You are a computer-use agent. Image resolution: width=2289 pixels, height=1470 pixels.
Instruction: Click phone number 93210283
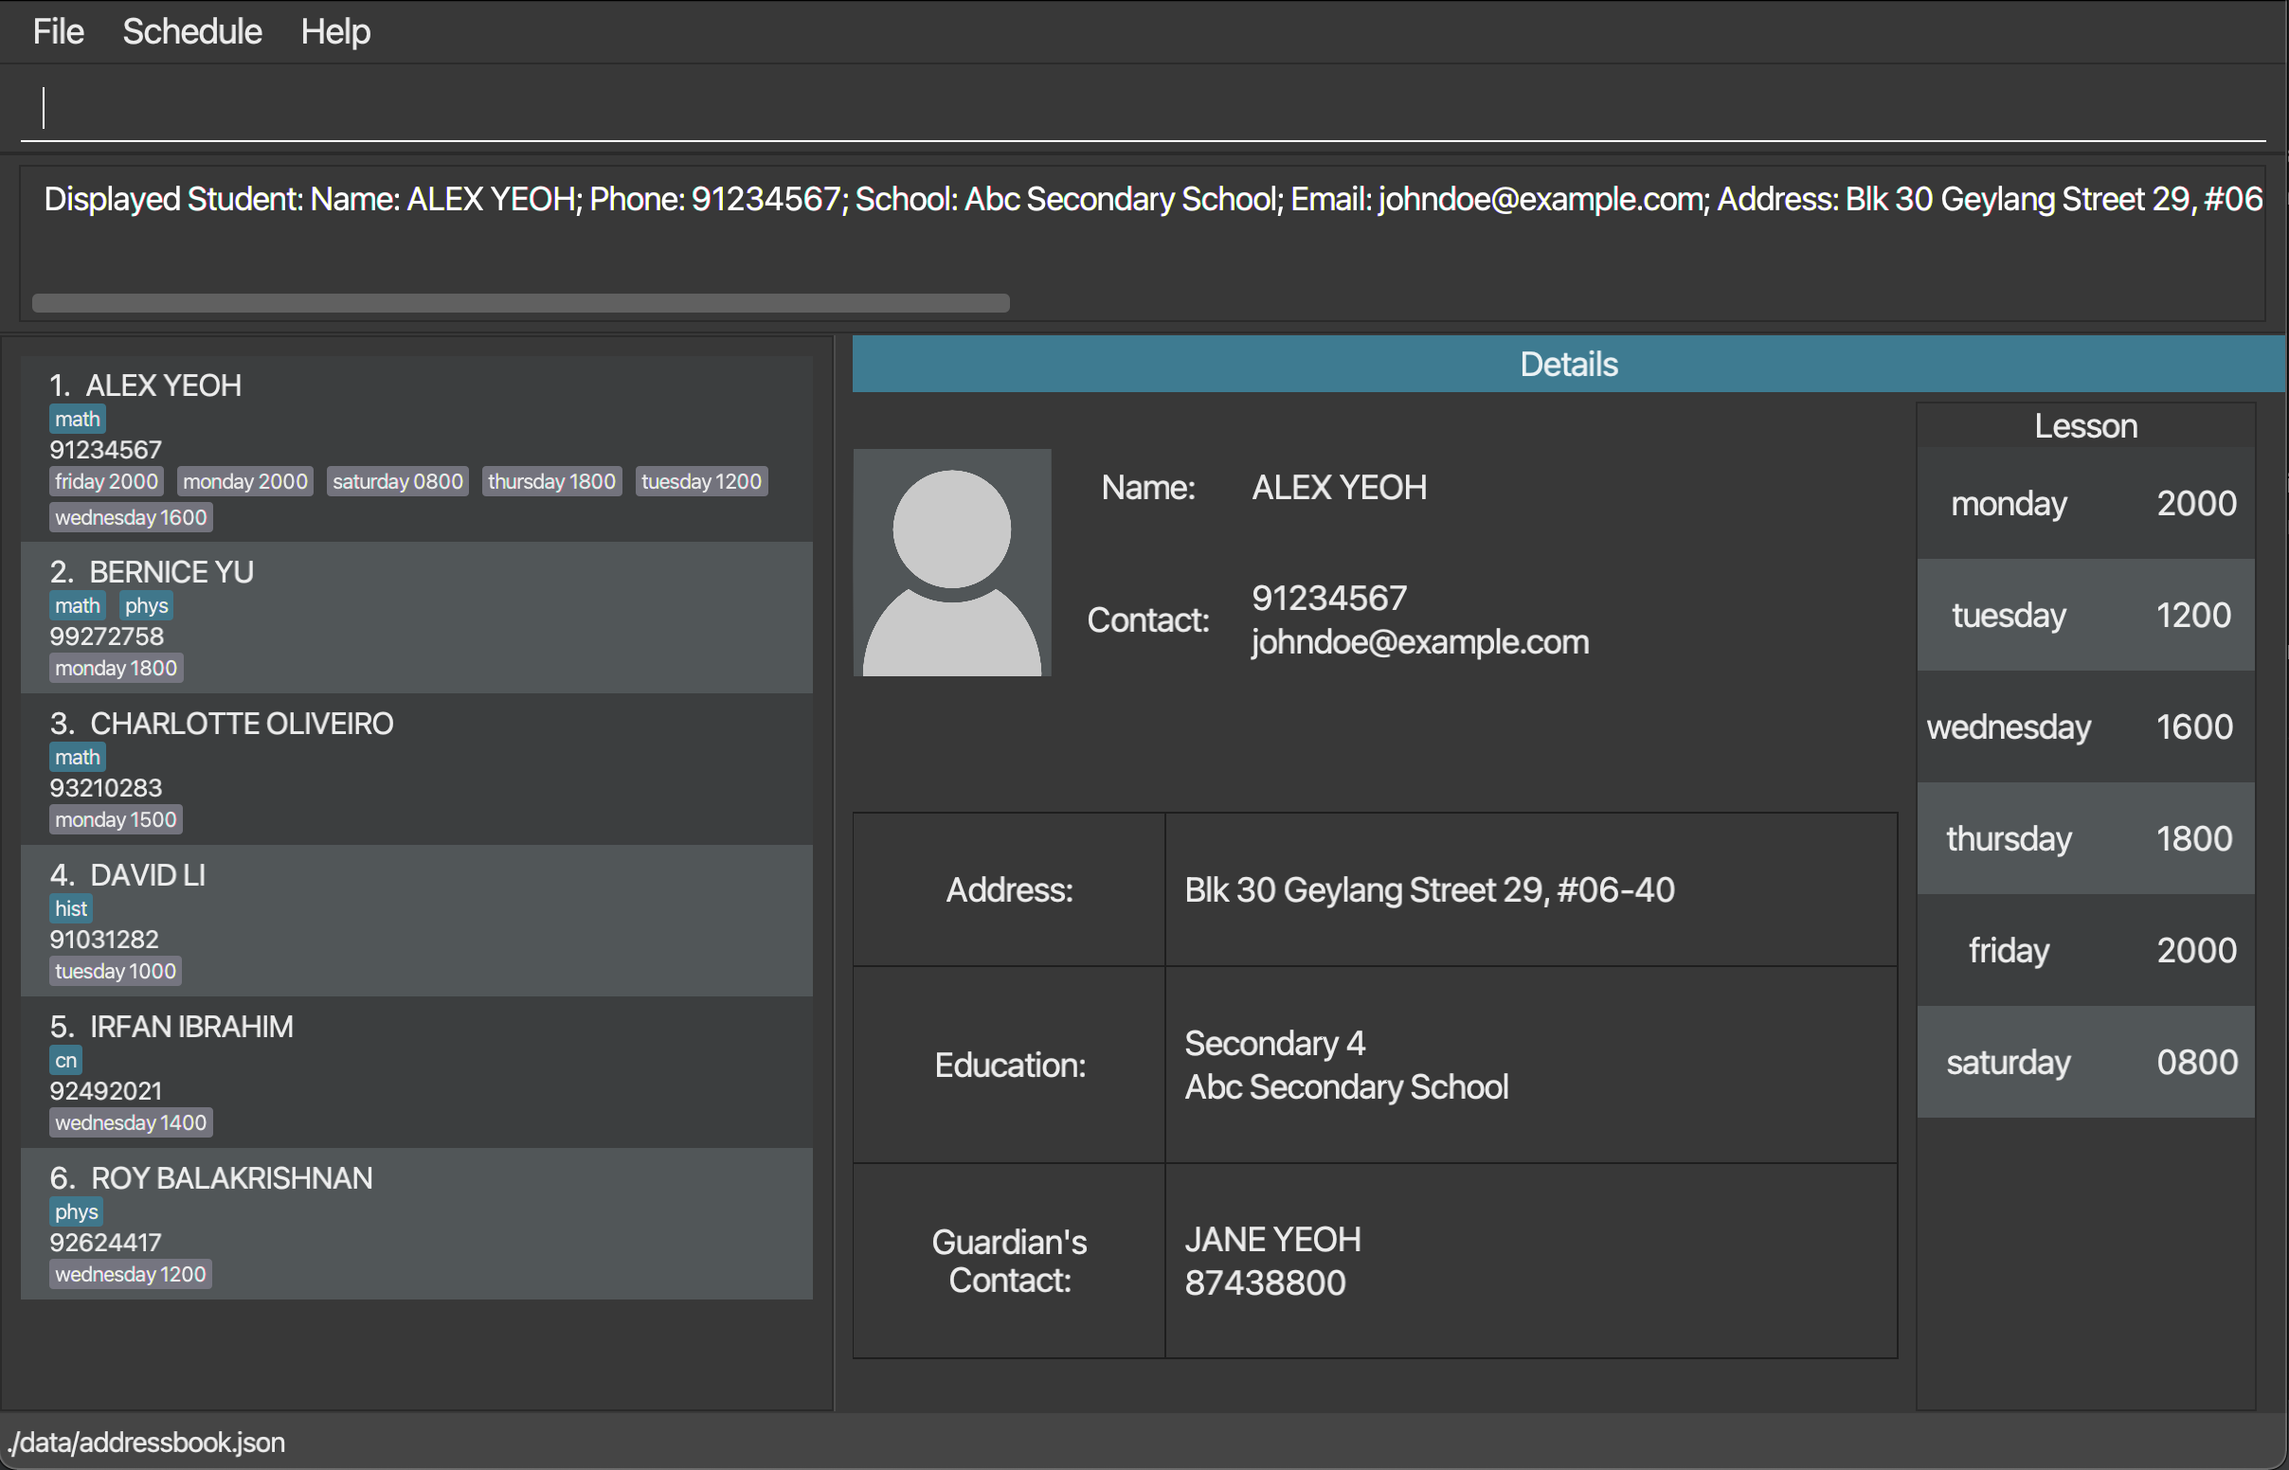tap(106, 788)
